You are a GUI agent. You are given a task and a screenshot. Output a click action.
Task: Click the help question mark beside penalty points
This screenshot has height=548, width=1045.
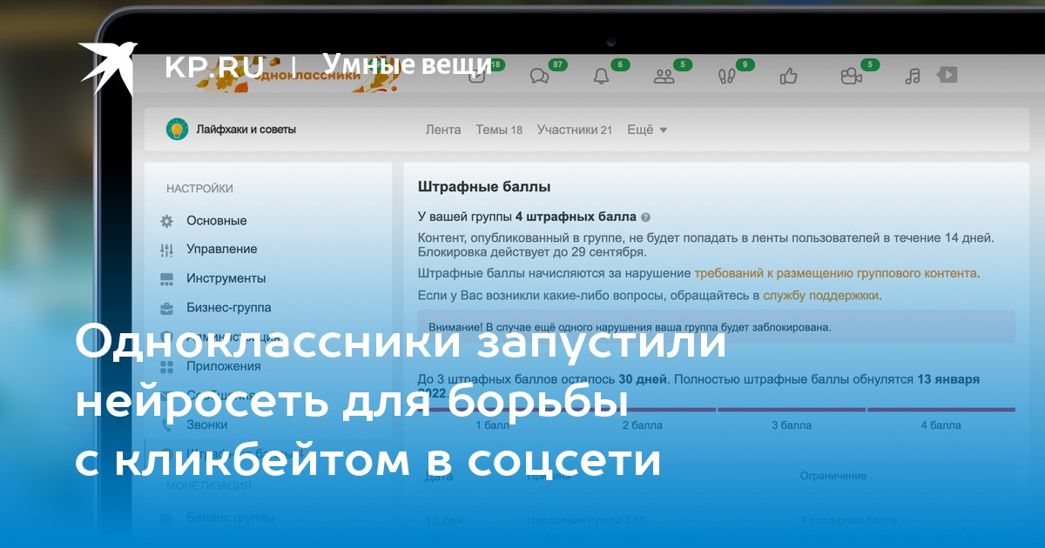point(645,217)
